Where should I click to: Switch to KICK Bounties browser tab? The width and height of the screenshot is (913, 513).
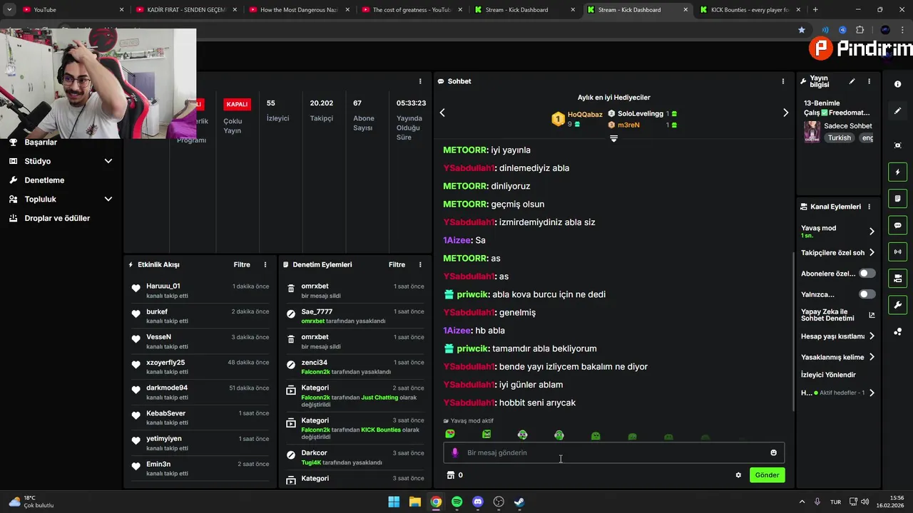tap(749, 10)
